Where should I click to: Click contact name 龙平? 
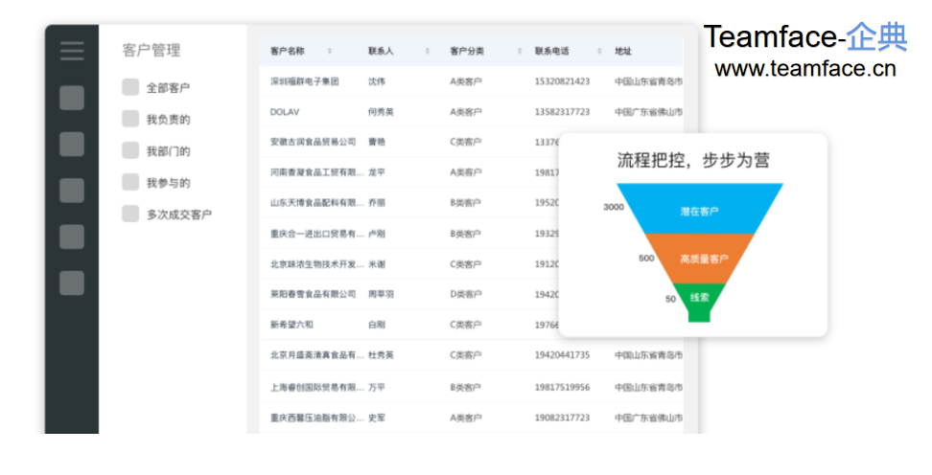coord(377,172)
